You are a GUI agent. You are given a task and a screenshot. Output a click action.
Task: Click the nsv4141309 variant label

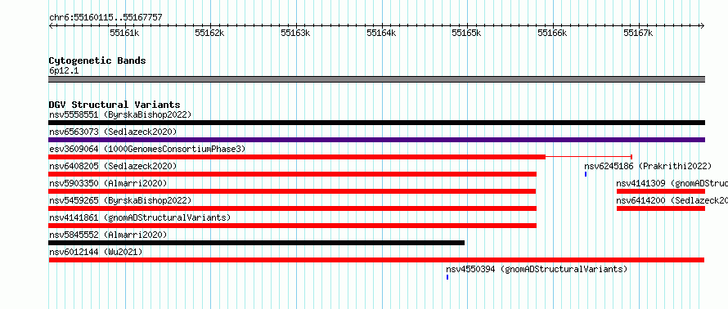pyautogui.click(x=672, y=183)
